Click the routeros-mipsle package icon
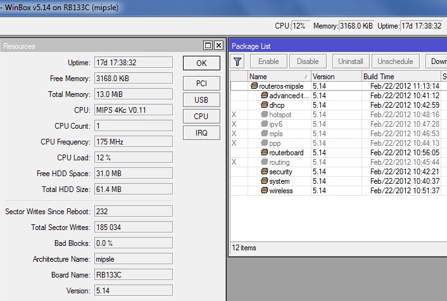This screenshot has height=301, width=447. tap(254, 86)
